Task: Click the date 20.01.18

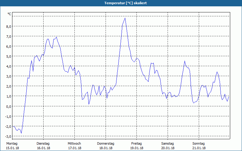Action: pos(168,148)
